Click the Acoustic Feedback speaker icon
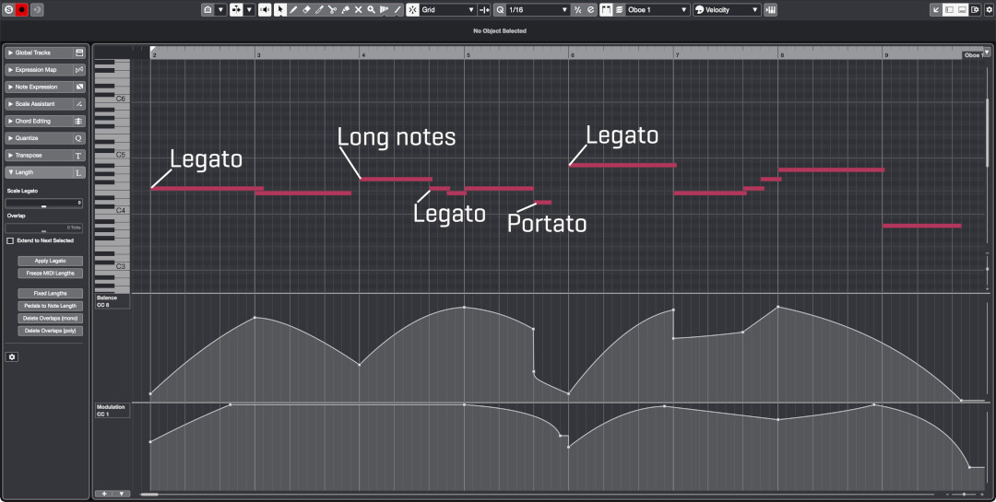This screenshot has height=502, width=996. point(265,10)
